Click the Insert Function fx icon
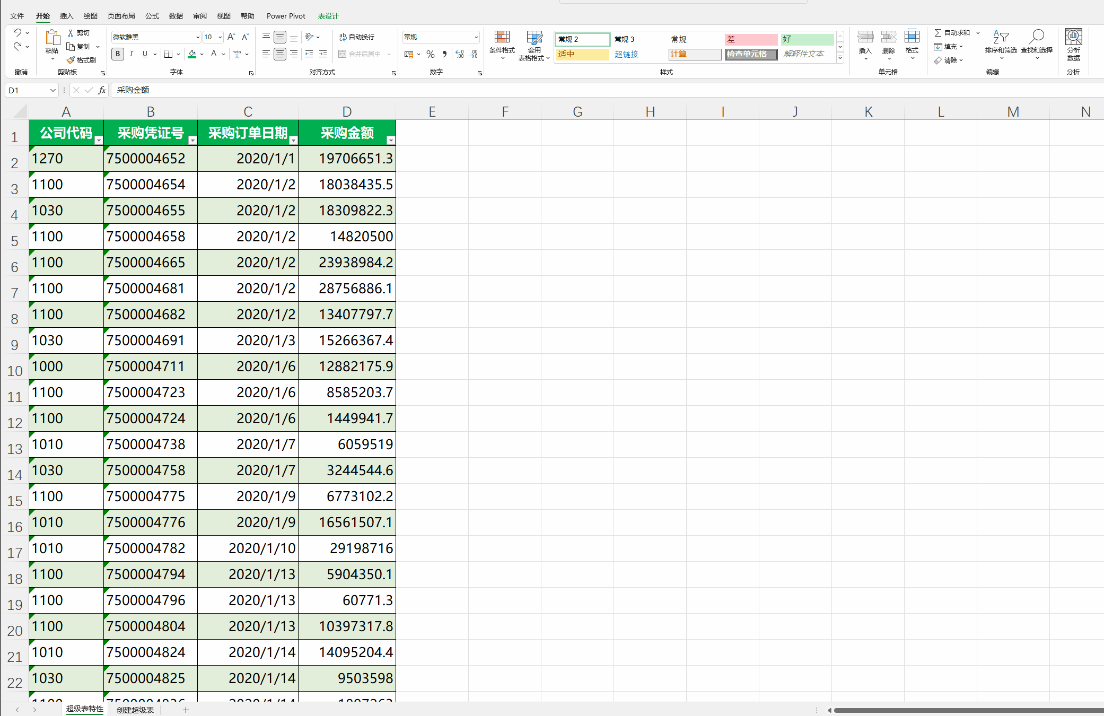Viewport: 1104px width, 716px height. [x=102, y=90]
